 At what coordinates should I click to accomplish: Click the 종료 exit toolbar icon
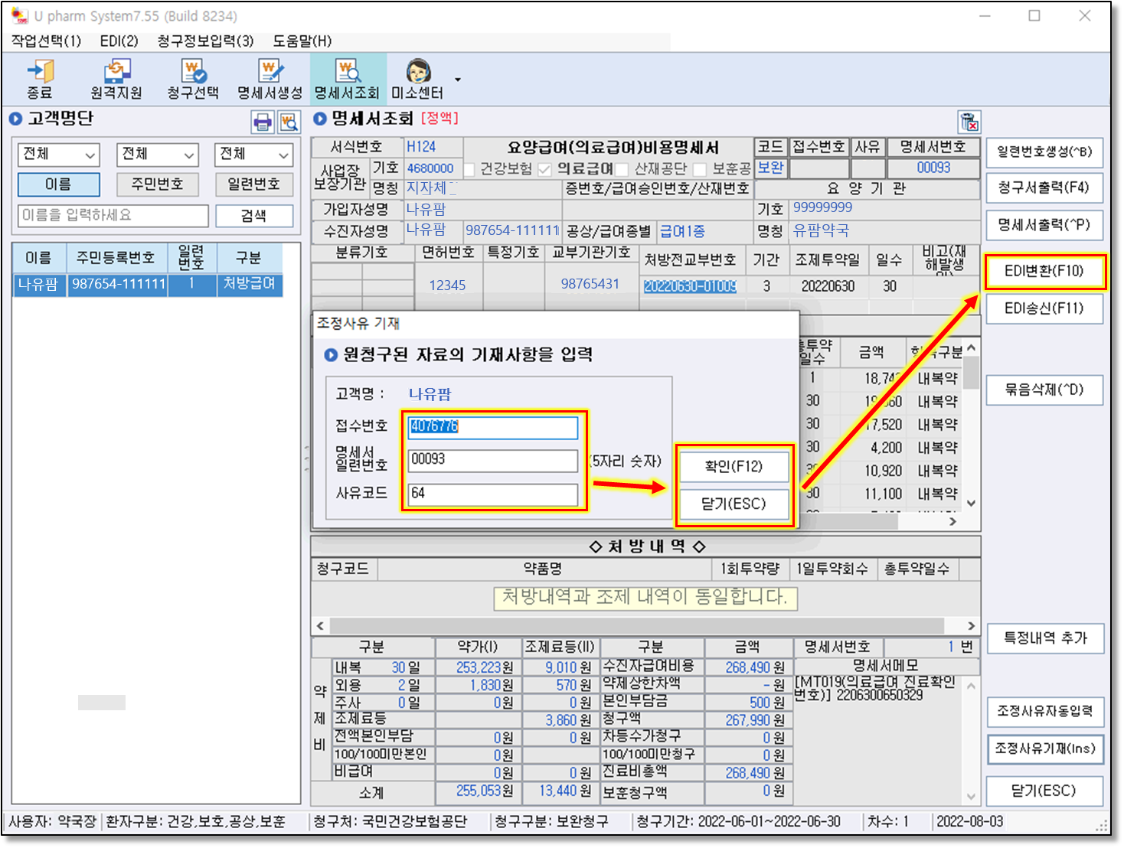click(x=40, y=79)
